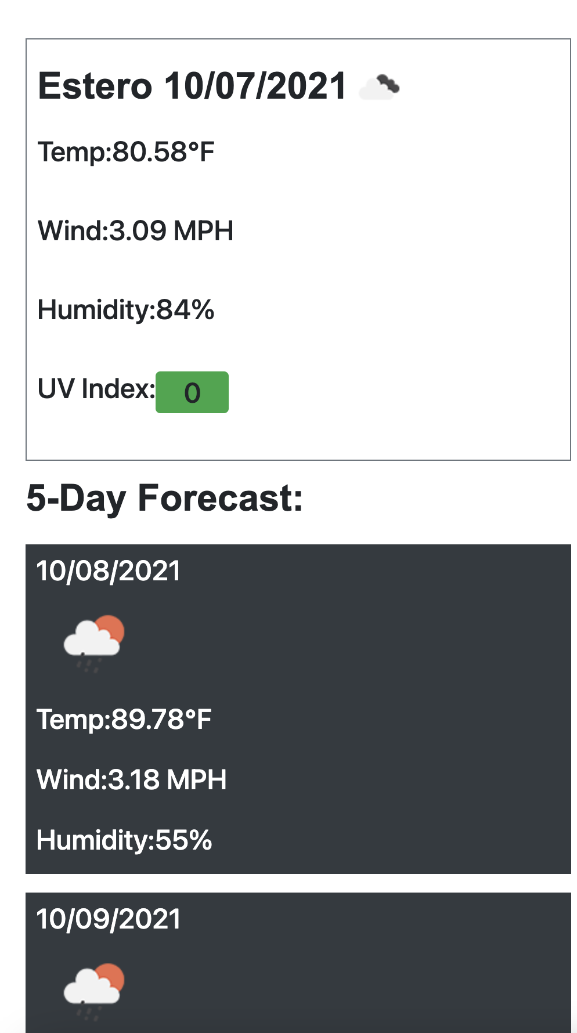Expand the 10/08/2021 forecast card
Viewport: 577px width, 1033px height.
[298, 708]
